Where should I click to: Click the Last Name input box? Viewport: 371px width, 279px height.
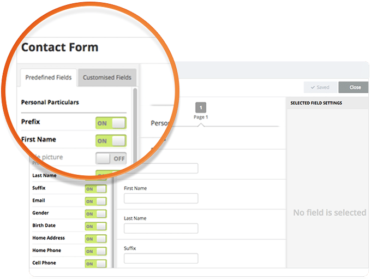coord(161,228)
